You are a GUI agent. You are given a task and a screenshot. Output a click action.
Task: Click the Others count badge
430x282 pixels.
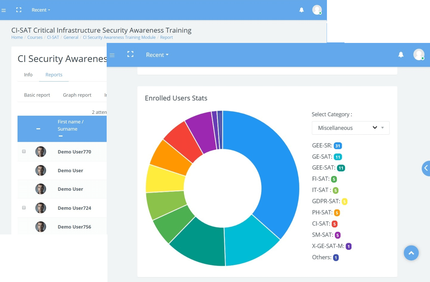[x=336, y=258]
